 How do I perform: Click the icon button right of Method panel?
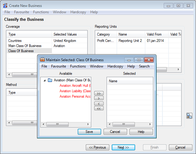click(189, 116)
